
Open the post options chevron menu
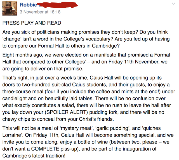pyautogui.click(x=173, y=4)
